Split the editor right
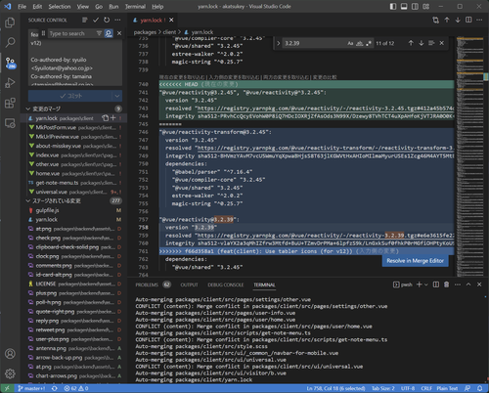The image size is (489, 393). (468, 21)
